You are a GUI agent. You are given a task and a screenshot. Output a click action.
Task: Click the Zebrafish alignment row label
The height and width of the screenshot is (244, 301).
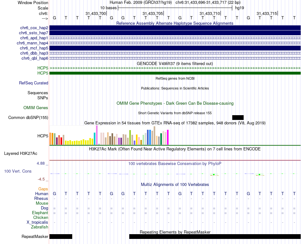[40, 227]
